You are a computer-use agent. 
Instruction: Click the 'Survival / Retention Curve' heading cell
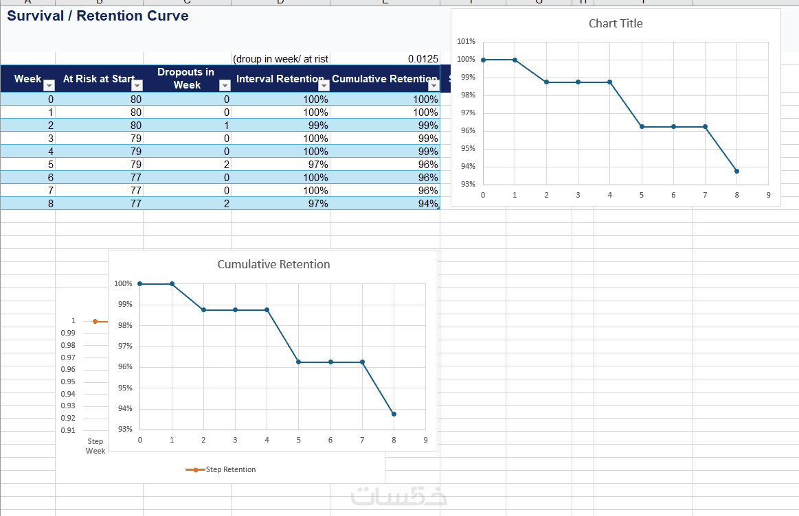[98, 16]
